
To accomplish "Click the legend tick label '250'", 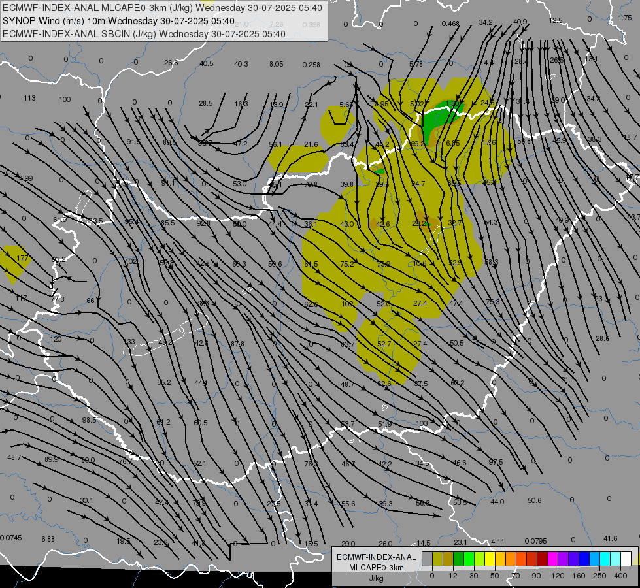I will coord(599,576).
